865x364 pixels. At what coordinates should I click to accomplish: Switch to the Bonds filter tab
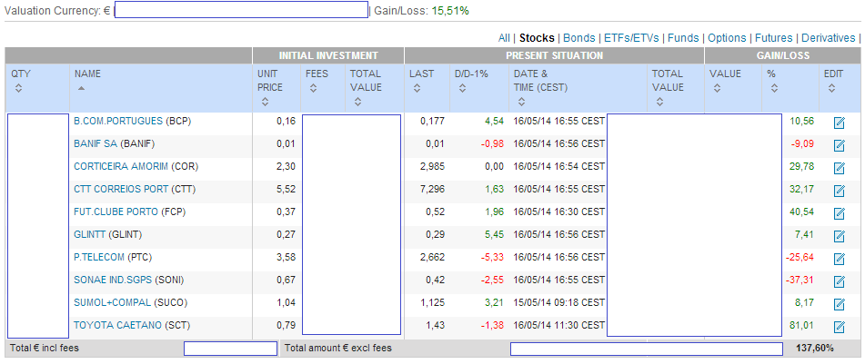point(579,38)
